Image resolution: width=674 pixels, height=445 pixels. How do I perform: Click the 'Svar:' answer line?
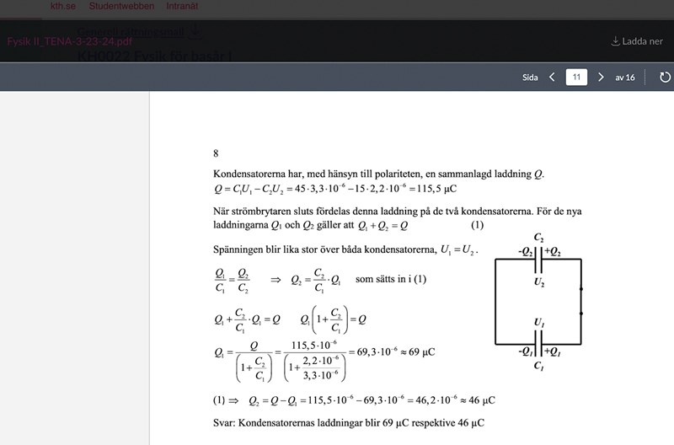(349, 421)
